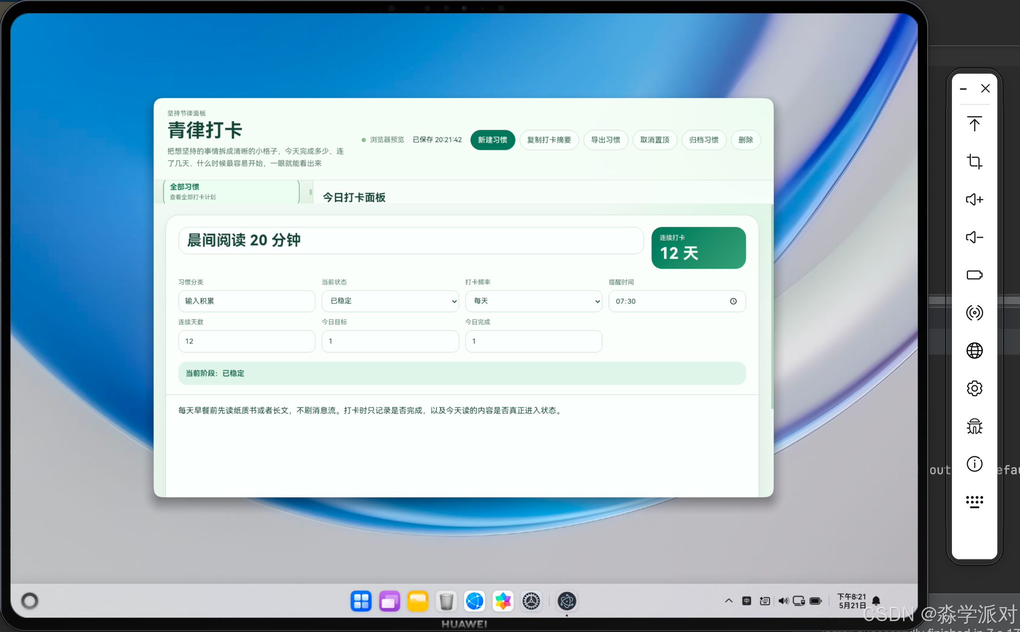Open the purple multitask windows dock icon
1020x632 pixels.
389,601
